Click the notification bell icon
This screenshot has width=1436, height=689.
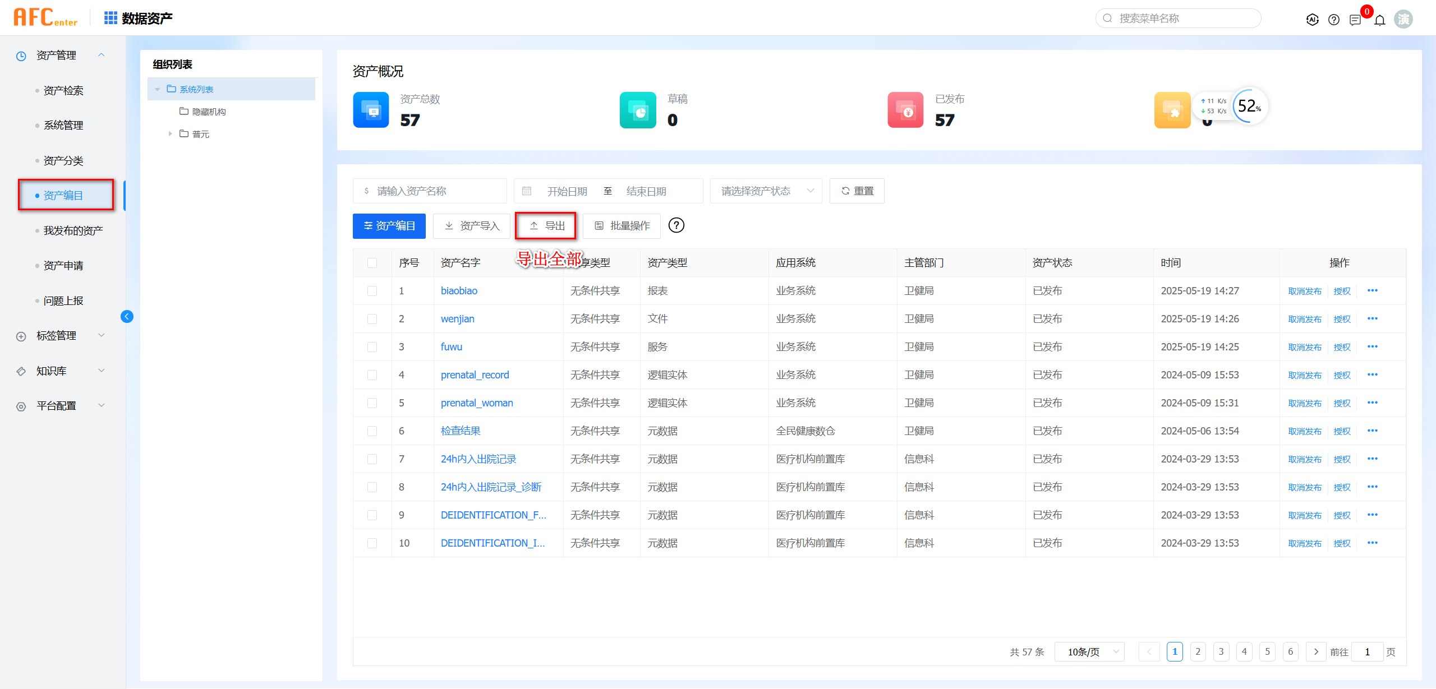(x=1379, y=20)
